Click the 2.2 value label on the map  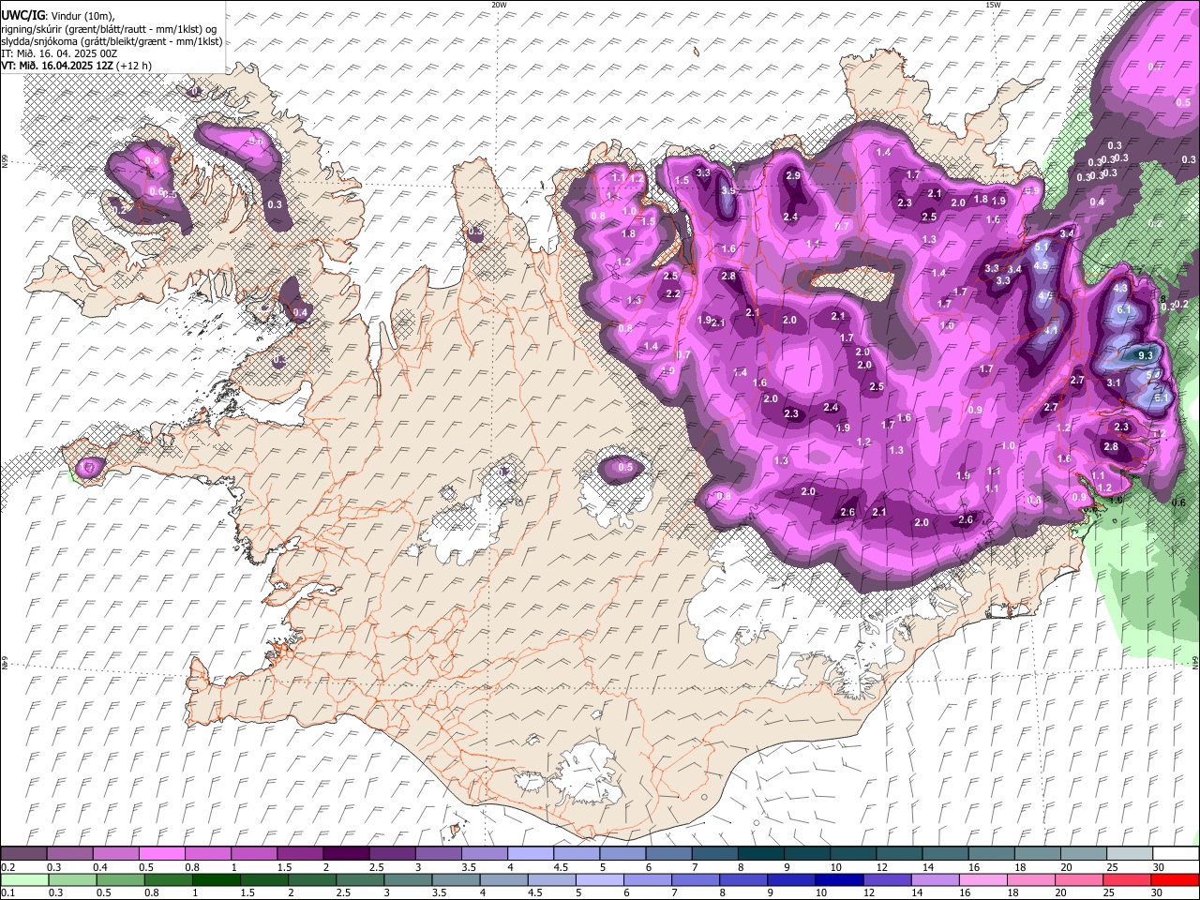coord(672,294)
